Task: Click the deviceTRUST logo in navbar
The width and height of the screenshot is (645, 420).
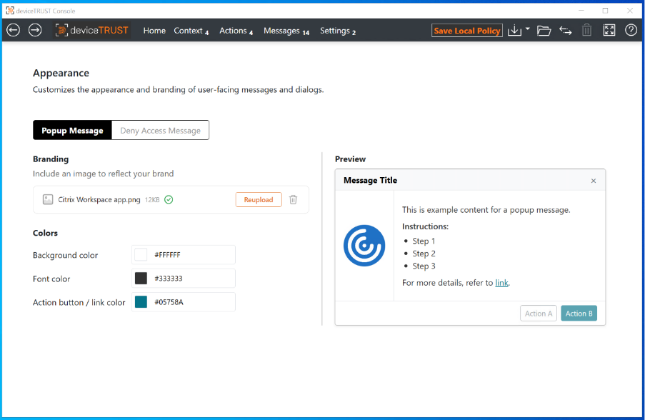Action: 93,30
